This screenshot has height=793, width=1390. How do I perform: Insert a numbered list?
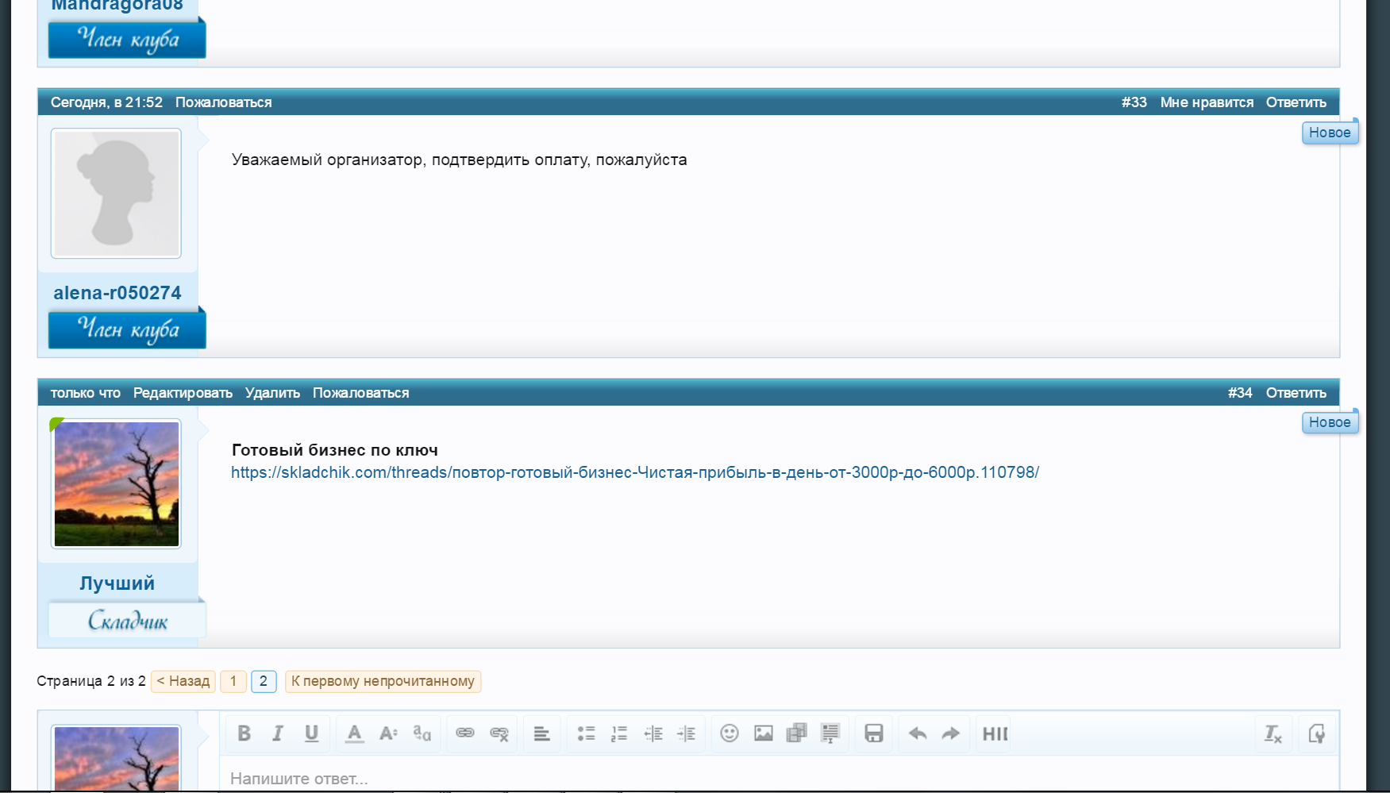tap(619, 733)
